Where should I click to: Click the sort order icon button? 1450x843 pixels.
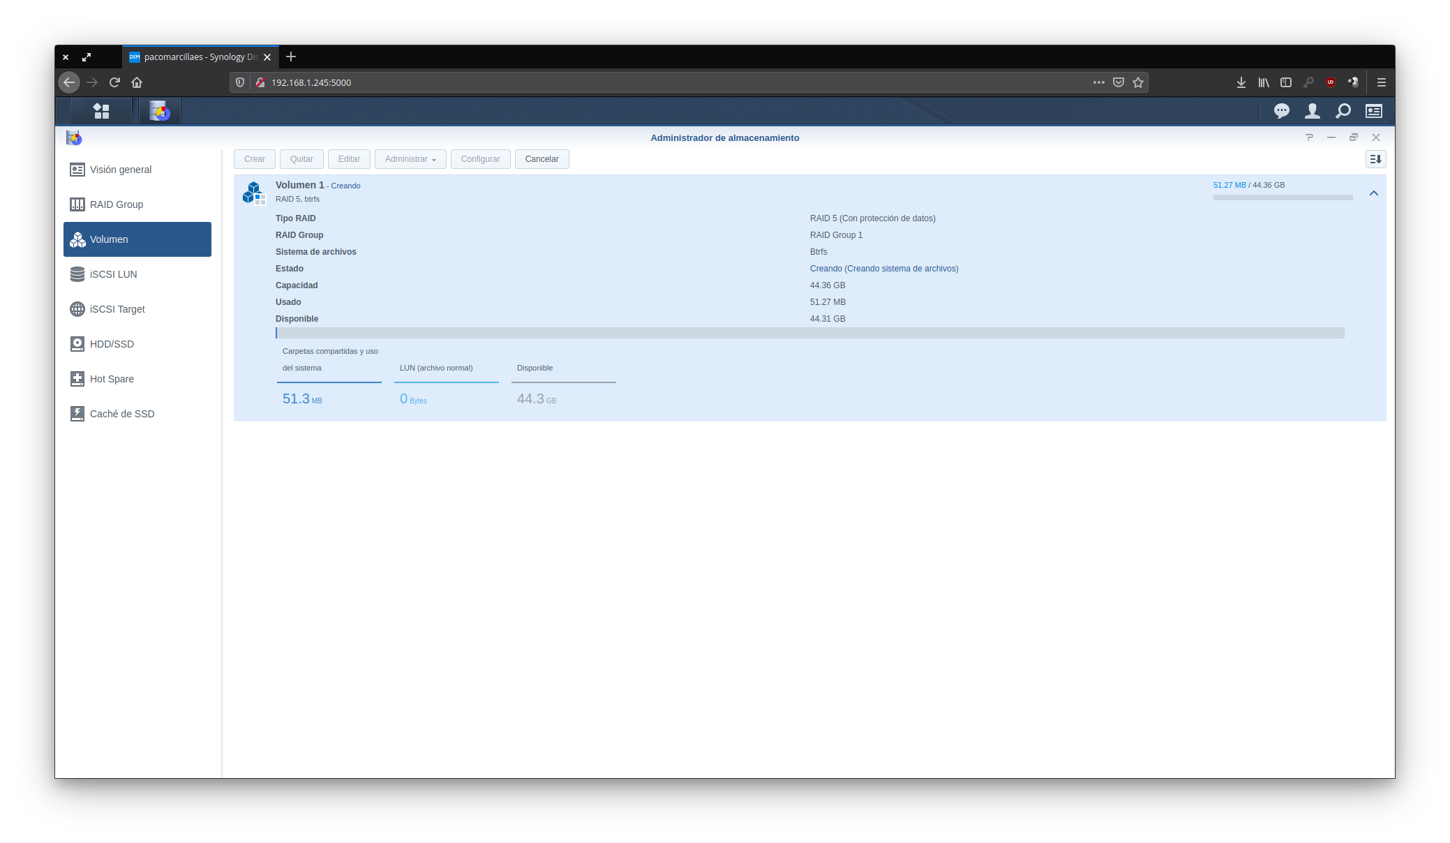1375,159
